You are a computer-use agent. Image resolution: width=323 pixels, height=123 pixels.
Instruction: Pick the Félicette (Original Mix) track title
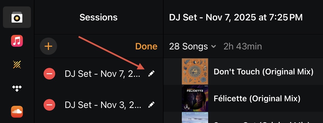(x=257, y=98)
